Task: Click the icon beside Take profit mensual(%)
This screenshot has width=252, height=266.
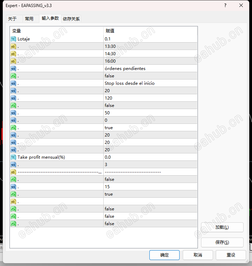Action: point(13,157)
